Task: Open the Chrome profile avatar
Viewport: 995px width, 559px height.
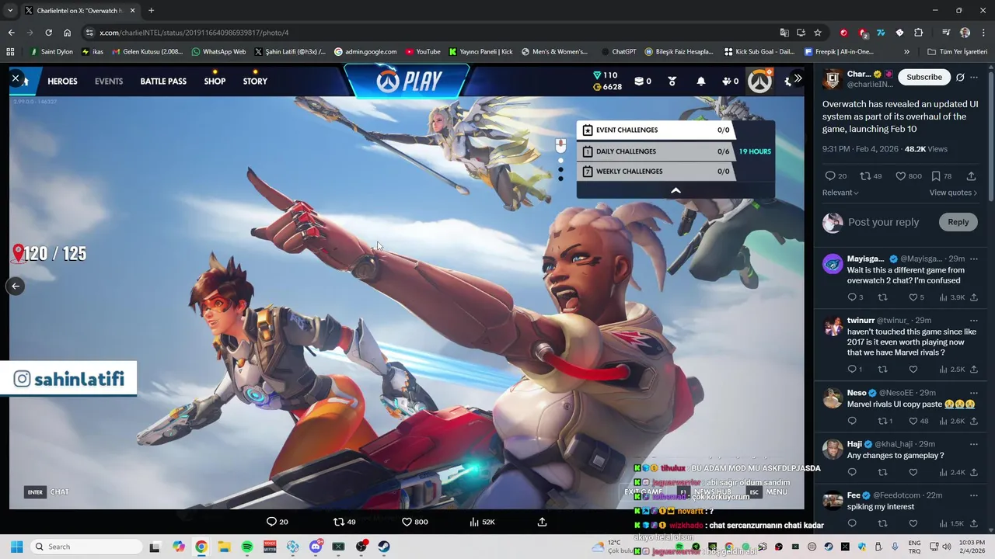Action: click(x=965, y=33)
